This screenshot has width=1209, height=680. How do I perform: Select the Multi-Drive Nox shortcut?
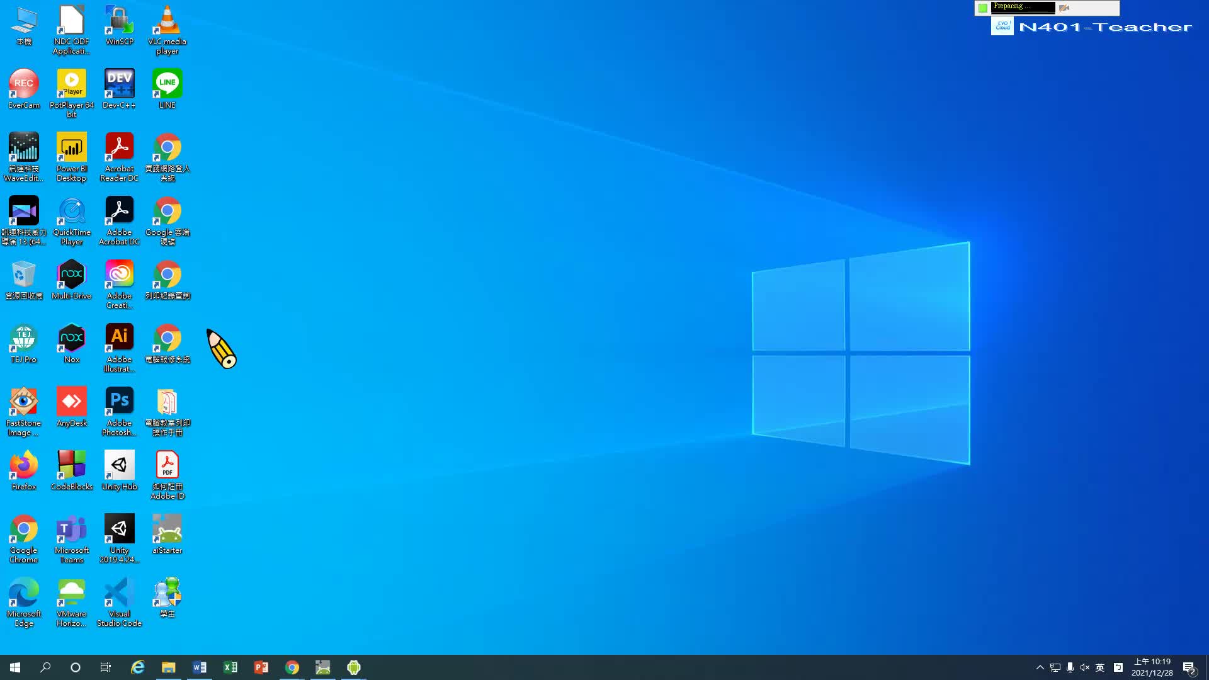click(x=71, y=280)
